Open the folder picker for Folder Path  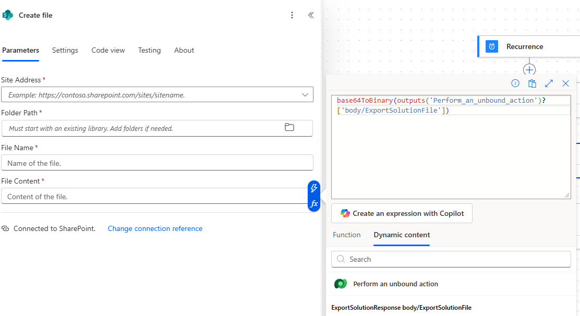pos(289,127)
